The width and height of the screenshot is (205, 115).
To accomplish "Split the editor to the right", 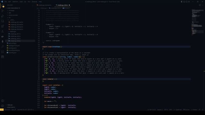I will (x=200, y=5).
